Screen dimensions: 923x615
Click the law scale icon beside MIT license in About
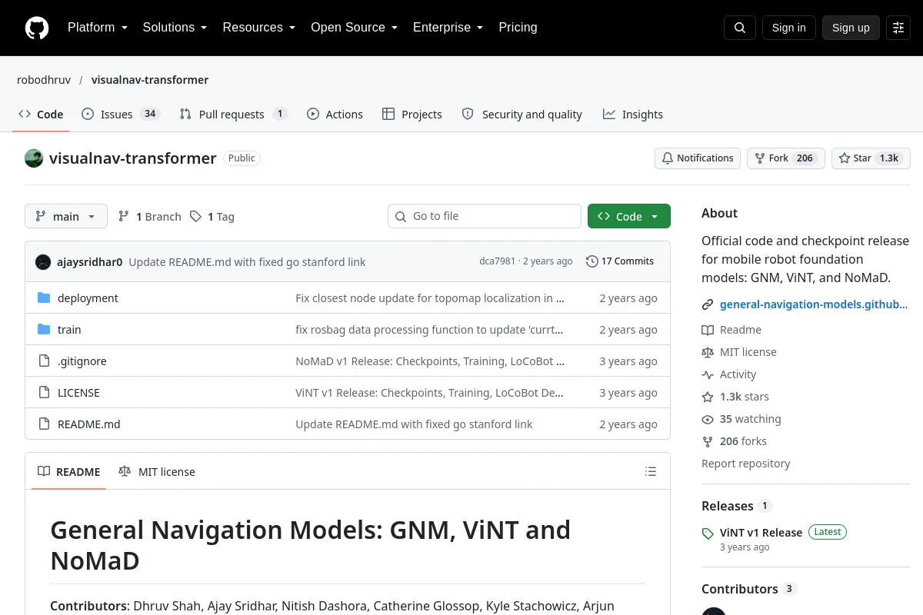click(x=708, y=352)
